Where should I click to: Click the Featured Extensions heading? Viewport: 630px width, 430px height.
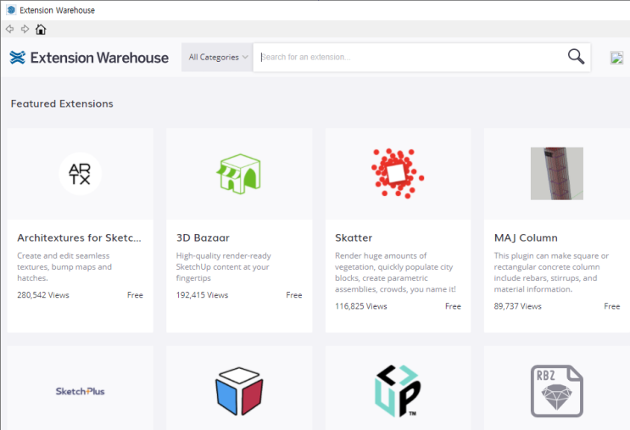coord(62,103)
